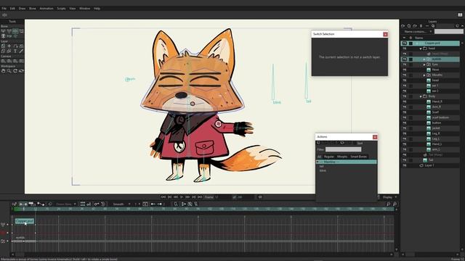Click the Duplicate Layer icon in Layers panel
The image size is (465, 261).
point(409,26)
